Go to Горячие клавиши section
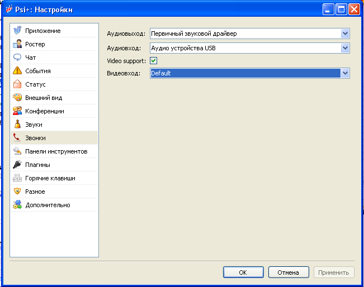 pos(50,178)
